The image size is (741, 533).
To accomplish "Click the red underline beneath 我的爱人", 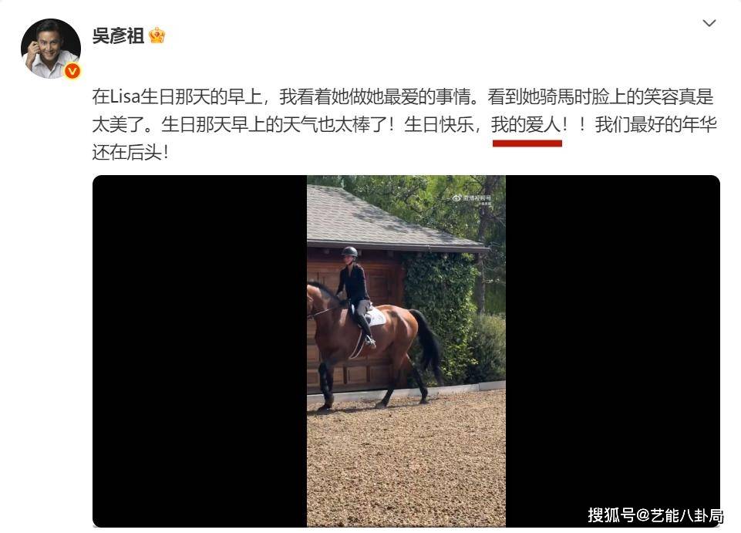I will [x=527, y=143].
